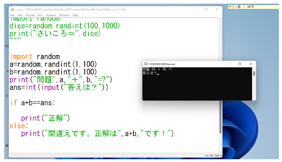Click the "if a+b==ans:" code line
This screenshot has width=282, height=162.
(x=33, y=103)
